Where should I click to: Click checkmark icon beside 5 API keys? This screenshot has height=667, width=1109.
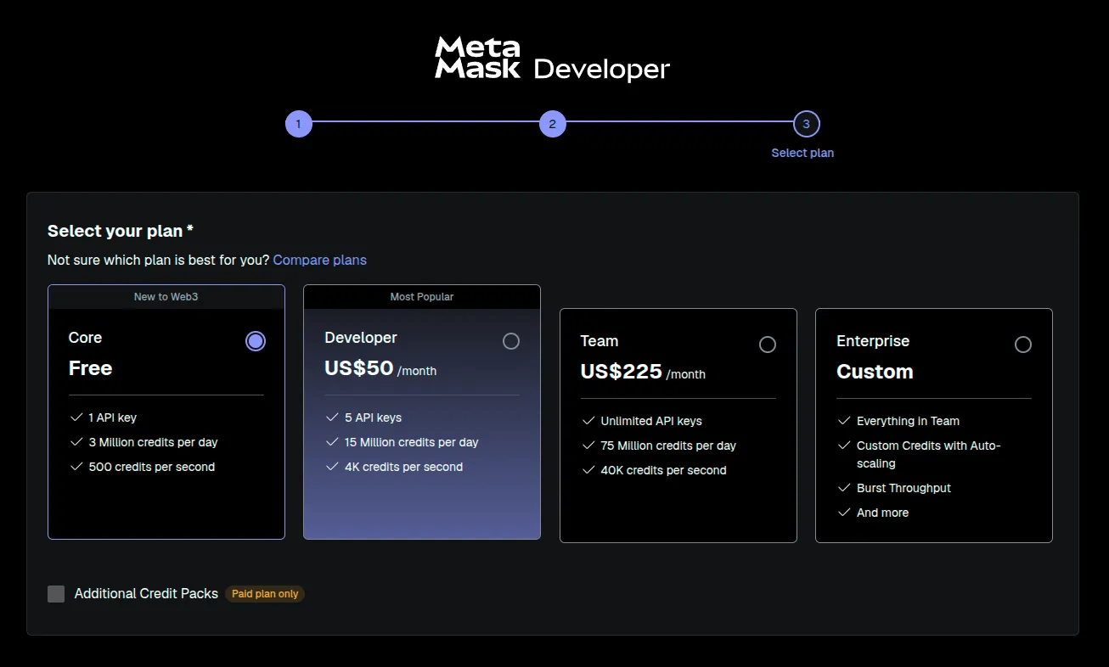tap(332, 418)
